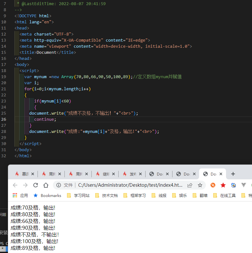Switch to the 发布 tab
Viewport: 252px width, 253px height.
pos(130,174)
